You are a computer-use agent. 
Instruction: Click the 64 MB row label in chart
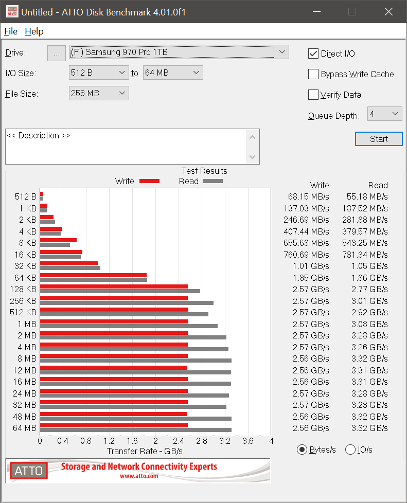click(25, 428)
